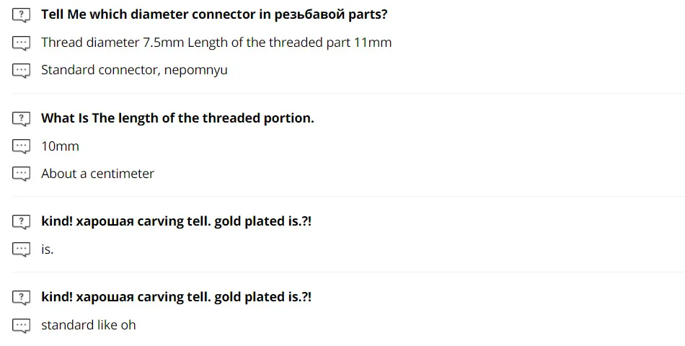The image size is (685, 346).
Task: Open "Tell Me which diameter connector" question
Action: (214, 14)
